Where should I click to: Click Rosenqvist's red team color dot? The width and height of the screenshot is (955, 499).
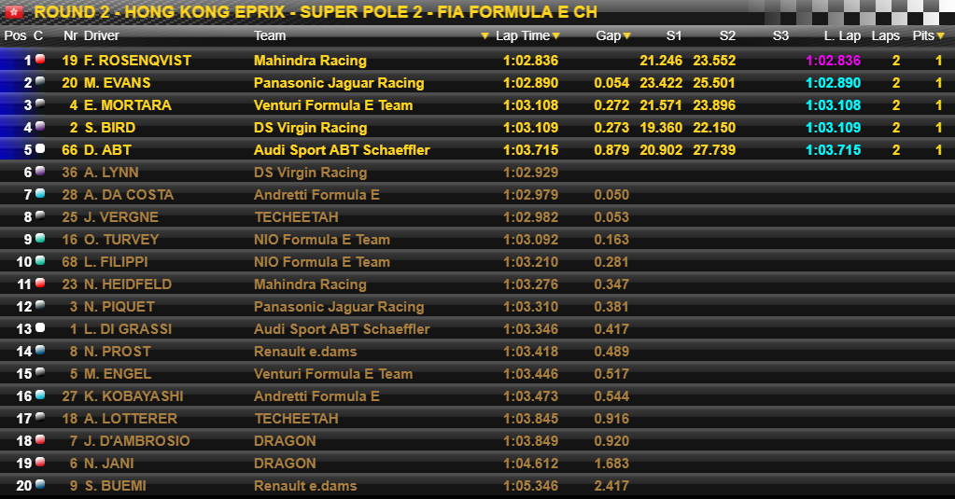coord(40,59)
